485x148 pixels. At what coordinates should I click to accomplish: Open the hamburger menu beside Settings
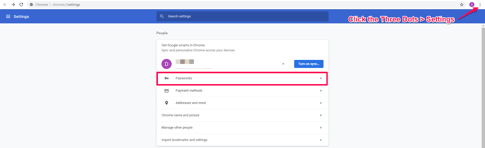[8, 17]
